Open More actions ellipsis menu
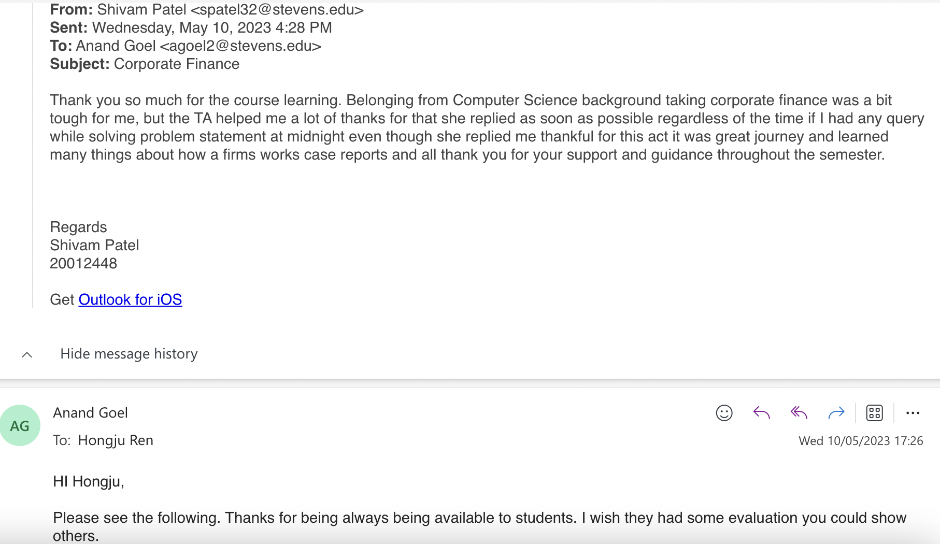Viewport: 940px width, 544px height. (913, 413)
